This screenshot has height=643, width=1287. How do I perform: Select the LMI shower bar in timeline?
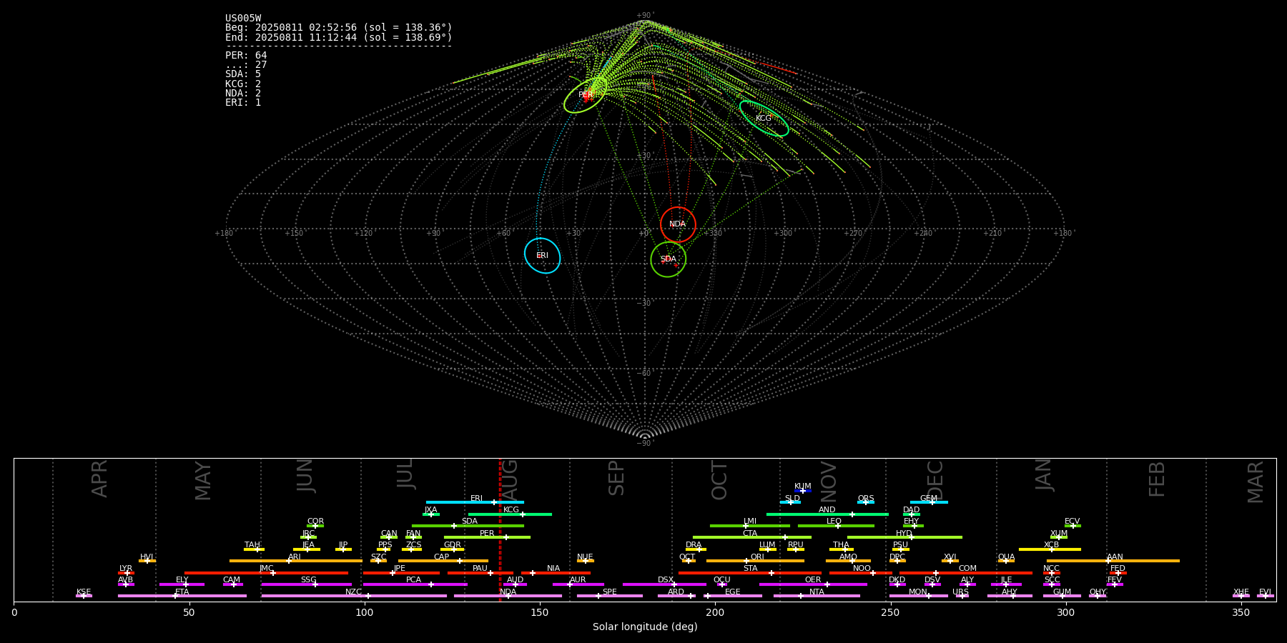coord(750,526)
